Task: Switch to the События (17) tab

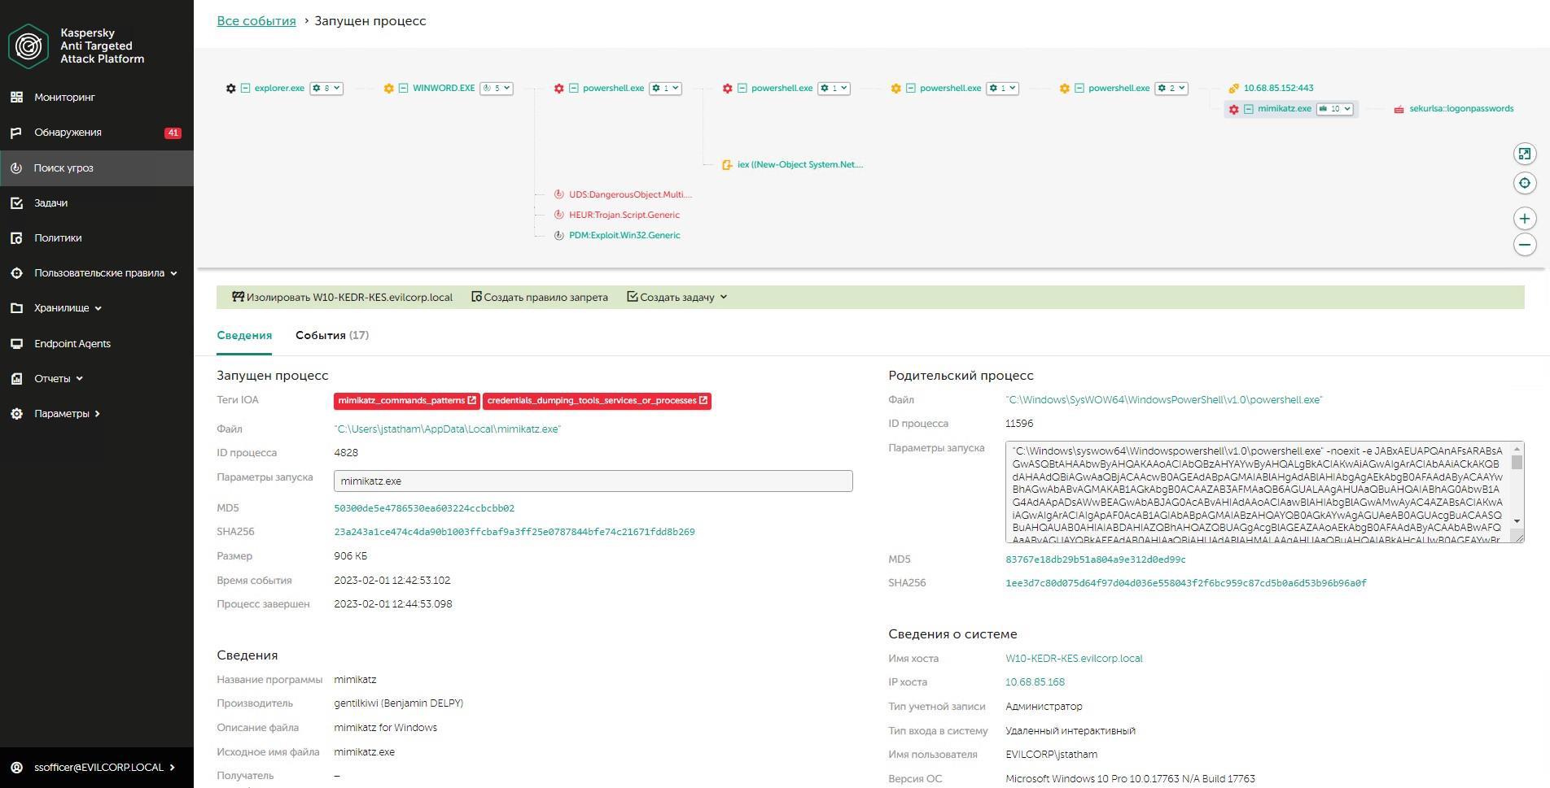Action: pyautogui.click(x=332, y=336)
